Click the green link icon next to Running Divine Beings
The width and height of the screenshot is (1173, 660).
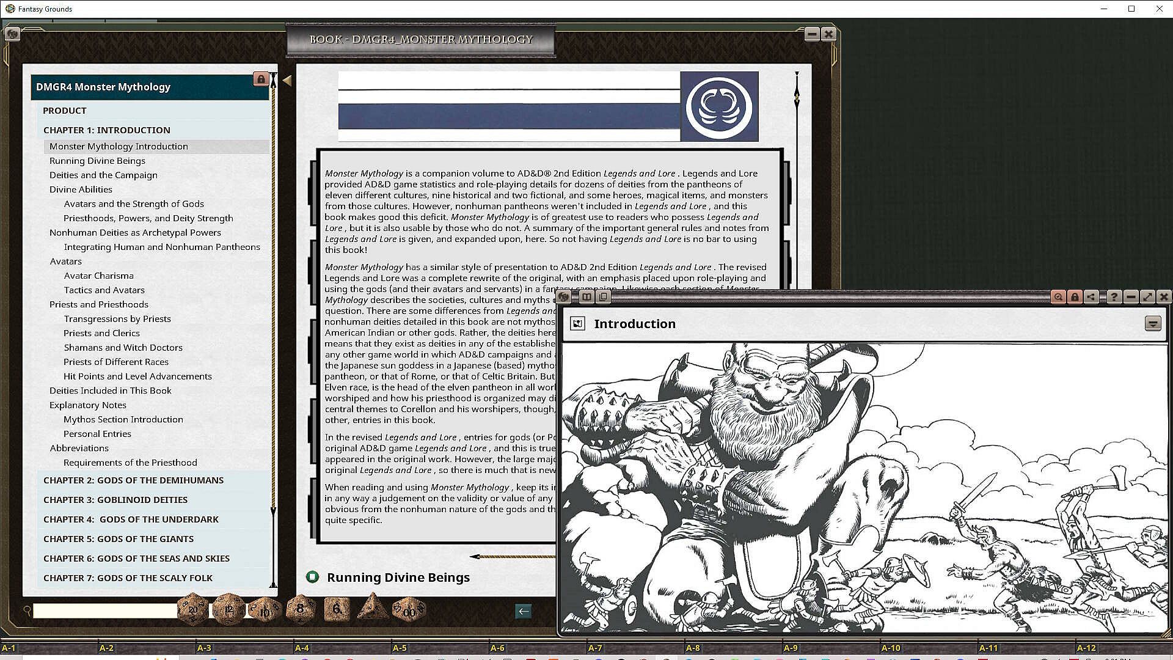(312, 577)
